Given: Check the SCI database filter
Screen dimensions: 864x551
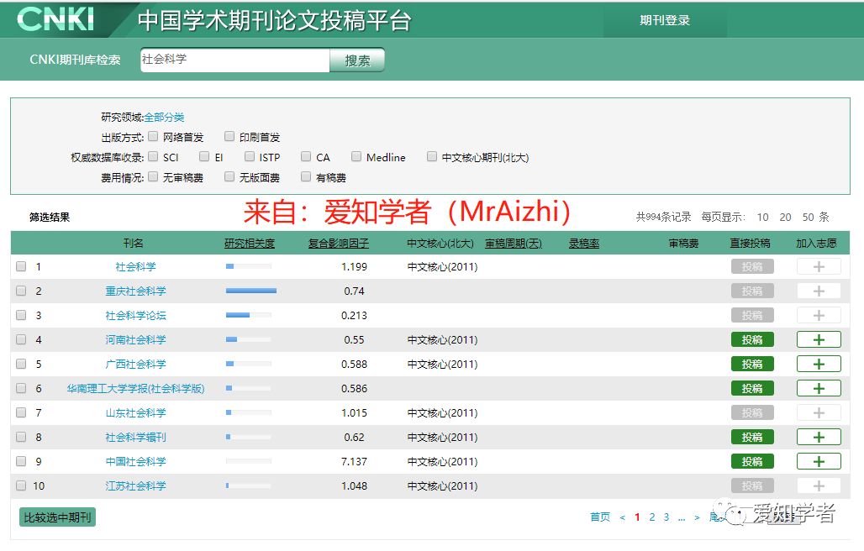Looking at the screenshot, I should [x=153, y=156].
